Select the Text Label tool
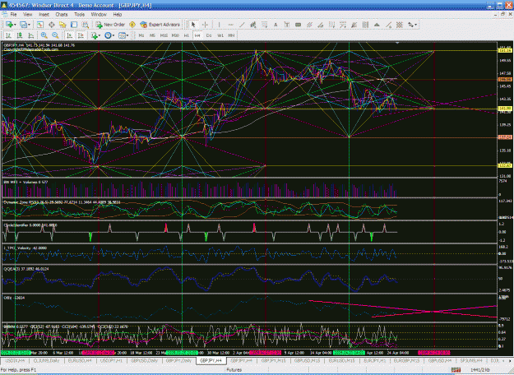The width and height of the screenshot is (514, 375). click(x=287, y=25)
